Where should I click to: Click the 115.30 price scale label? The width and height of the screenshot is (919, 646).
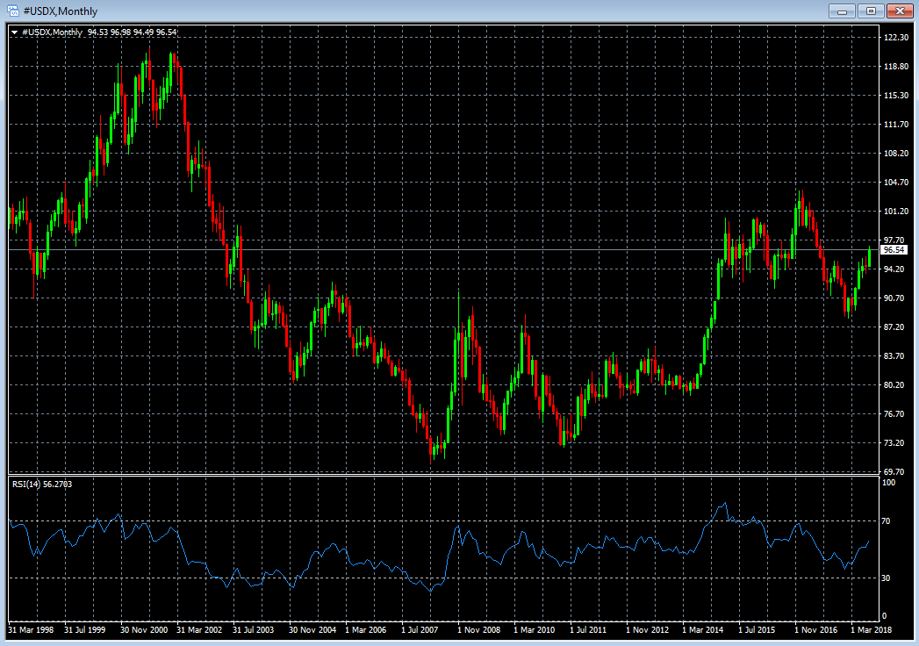pyautogui.click(x=895, y=95)
